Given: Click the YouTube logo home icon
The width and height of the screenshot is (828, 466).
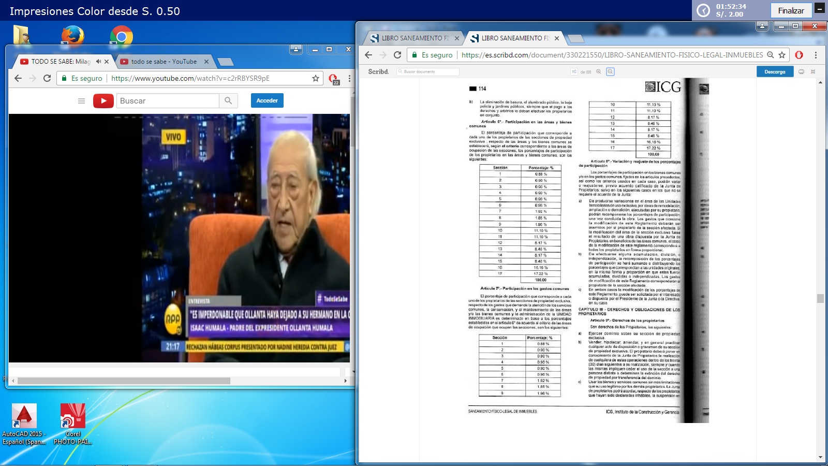Looking at the screenshot, I should (x=103, y=101).
